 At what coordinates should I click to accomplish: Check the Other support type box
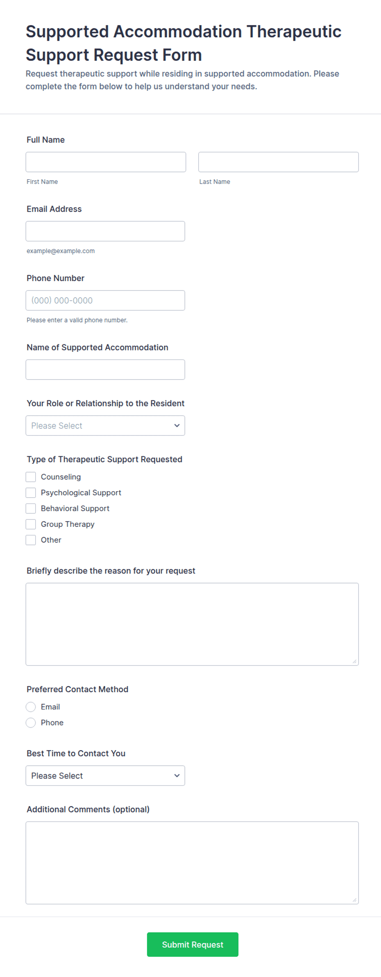click(x=31, y=540)
